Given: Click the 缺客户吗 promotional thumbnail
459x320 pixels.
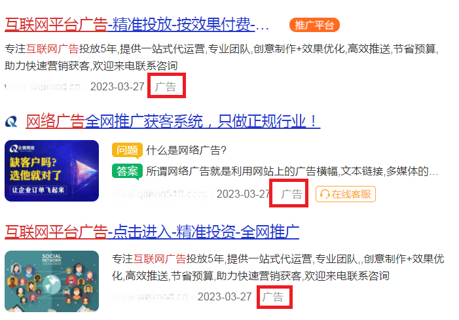Looking at the screenshot, I should coord(52,171).
